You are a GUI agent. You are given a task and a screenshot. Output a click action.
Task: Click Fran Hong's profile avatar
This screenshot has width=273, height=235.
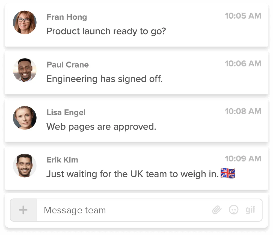coord(25,22)
